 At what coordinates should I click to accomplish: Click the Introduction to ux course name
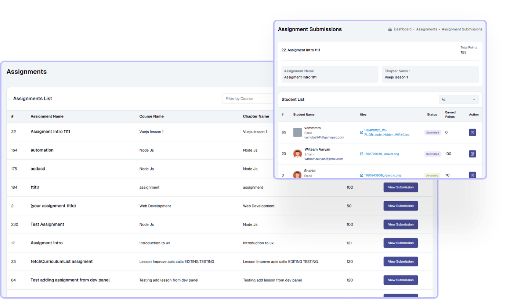155,243
